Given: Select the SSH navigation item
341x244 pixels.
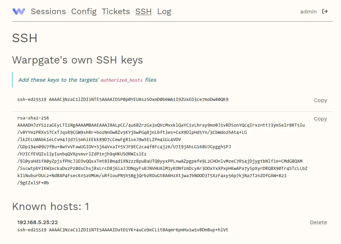Looking at the screenshot, I should [x=143, y=11].
